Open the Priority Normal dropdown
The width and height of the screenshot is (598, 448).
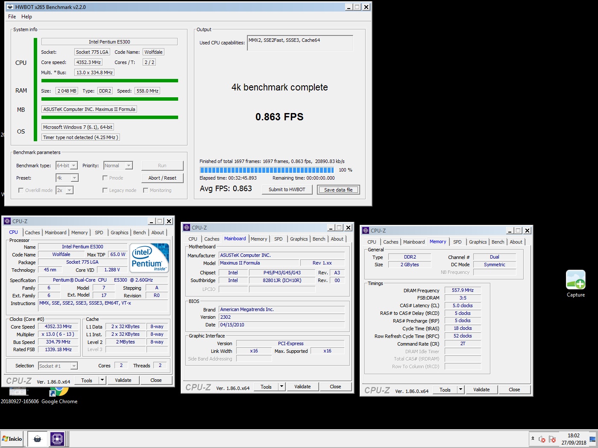[x=118, y=166]
